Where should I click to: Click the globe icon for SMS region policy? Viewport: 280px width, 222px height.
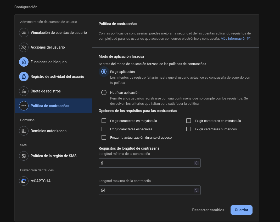(24, 156)
